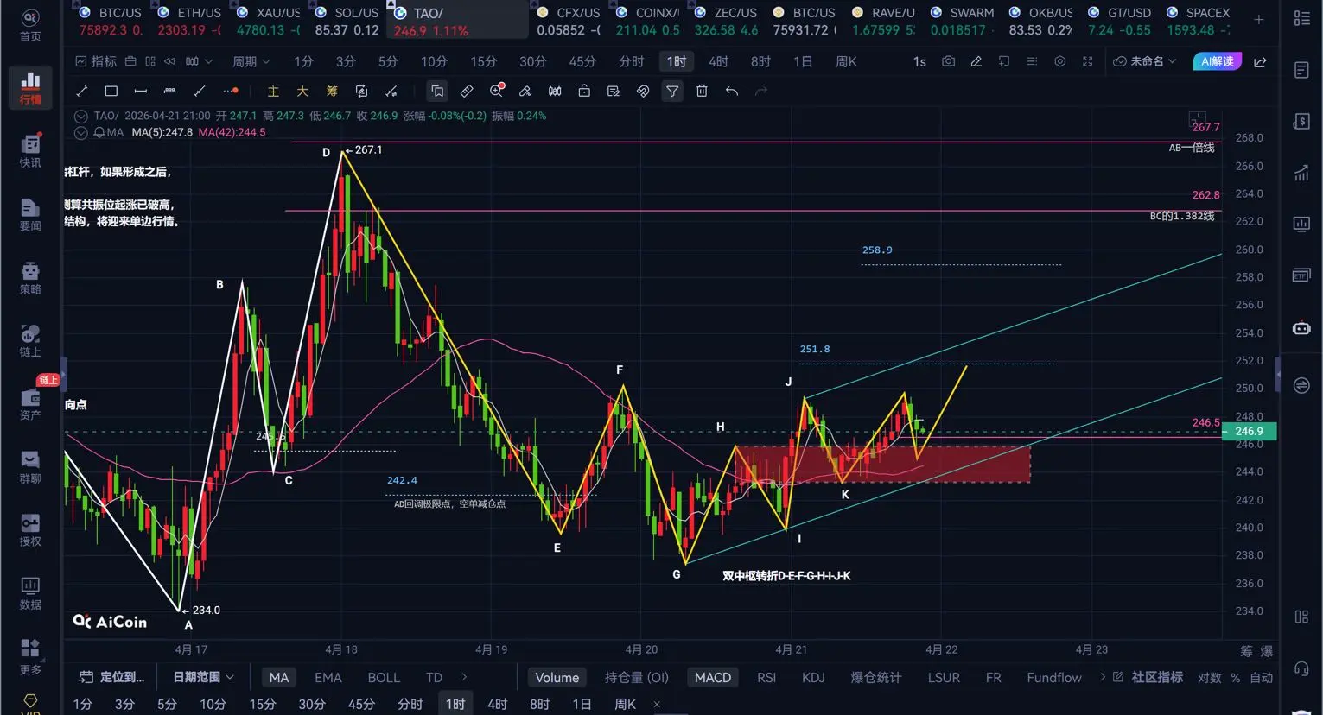1323x715 pixels.
Task: Click the 246.9 current price label
Action: [1249, 431]
